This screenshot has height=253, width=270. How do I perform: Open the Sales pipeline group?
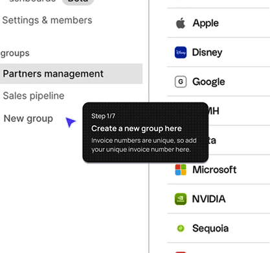tap(34, 96)
